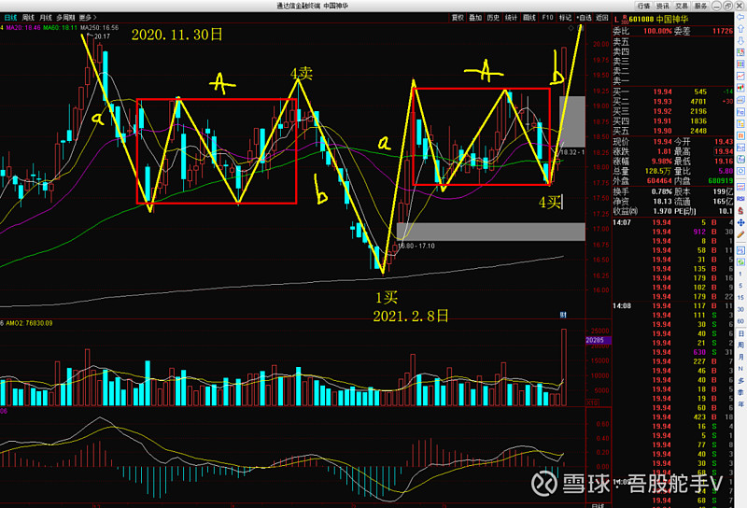Open the 行情 quotes menu

[643, 6]
